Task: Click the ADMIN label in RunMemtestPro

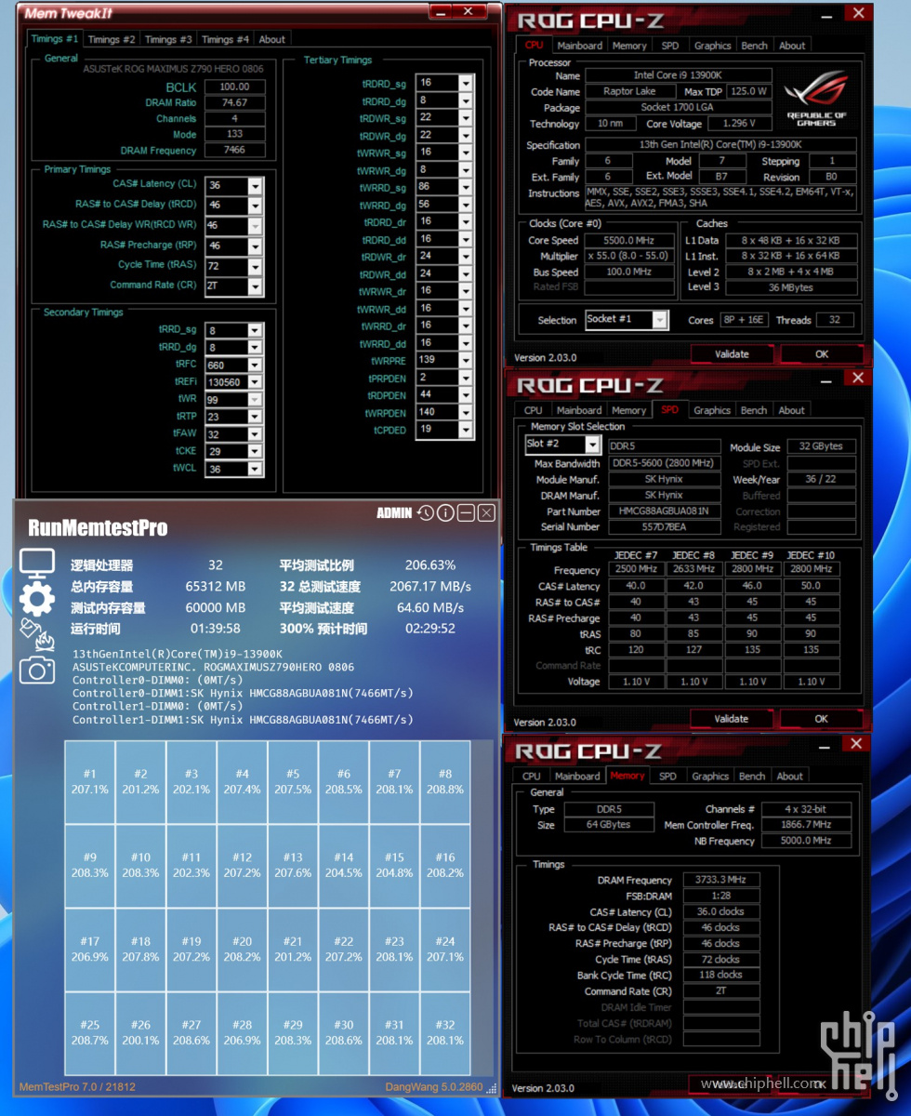Action: pyautogui.click(x=394, y=513)
